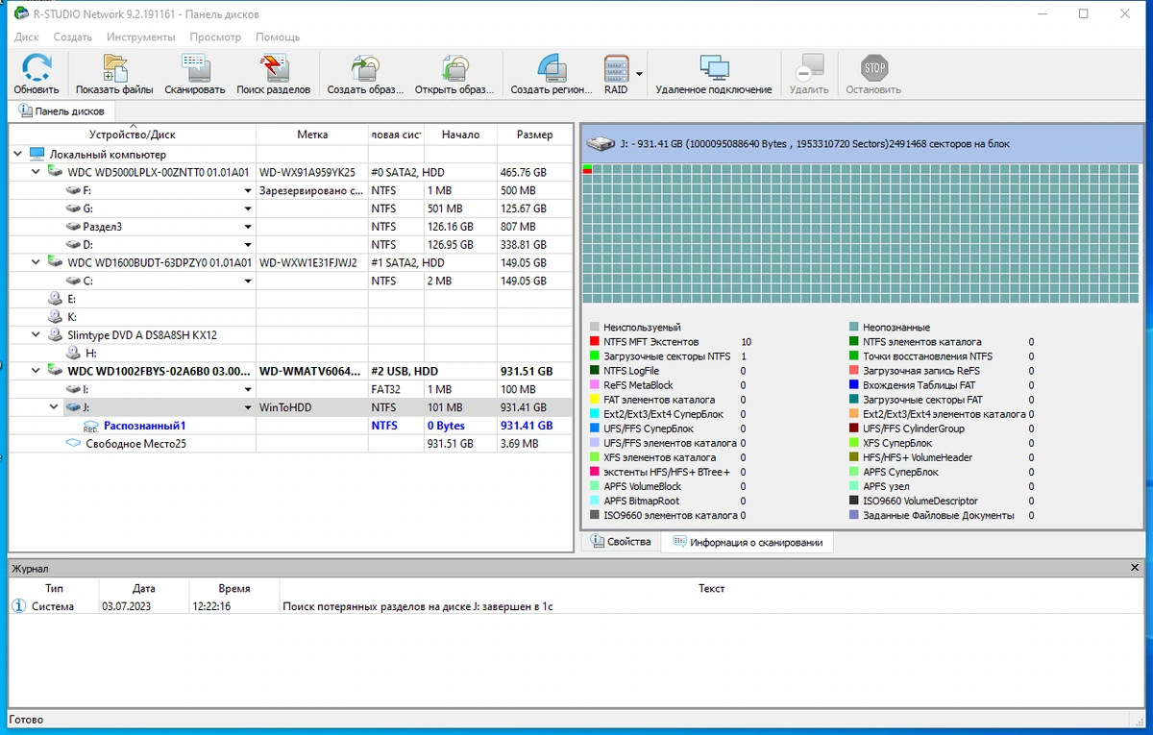Open the dropdown arrow on Раздел3 row
1153x735 pixels.
tap(248, 227)
